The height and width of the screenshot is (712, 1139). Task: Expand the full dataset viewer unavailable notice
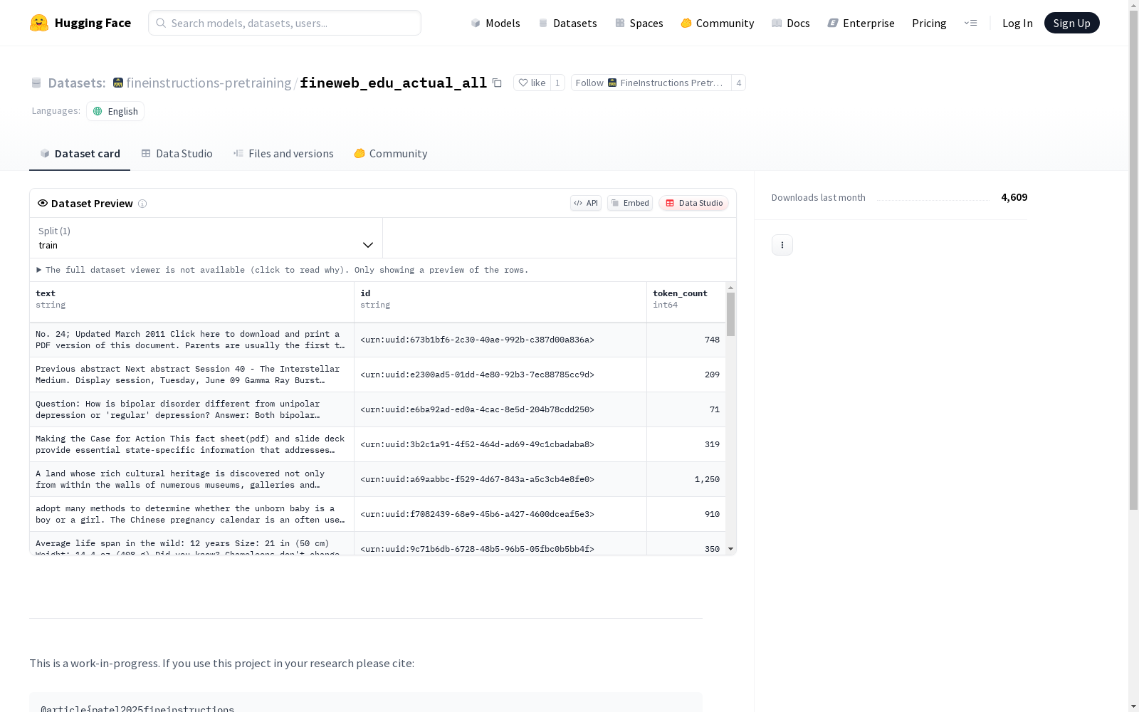click(x=283, y=270)
